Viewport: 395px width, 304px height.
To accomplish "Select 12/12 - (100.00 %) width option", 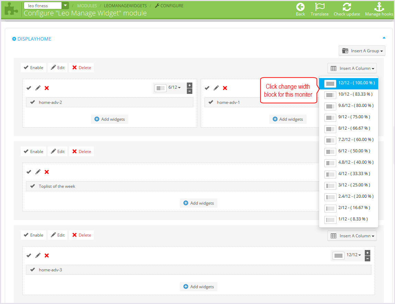I will pos(349,83).
